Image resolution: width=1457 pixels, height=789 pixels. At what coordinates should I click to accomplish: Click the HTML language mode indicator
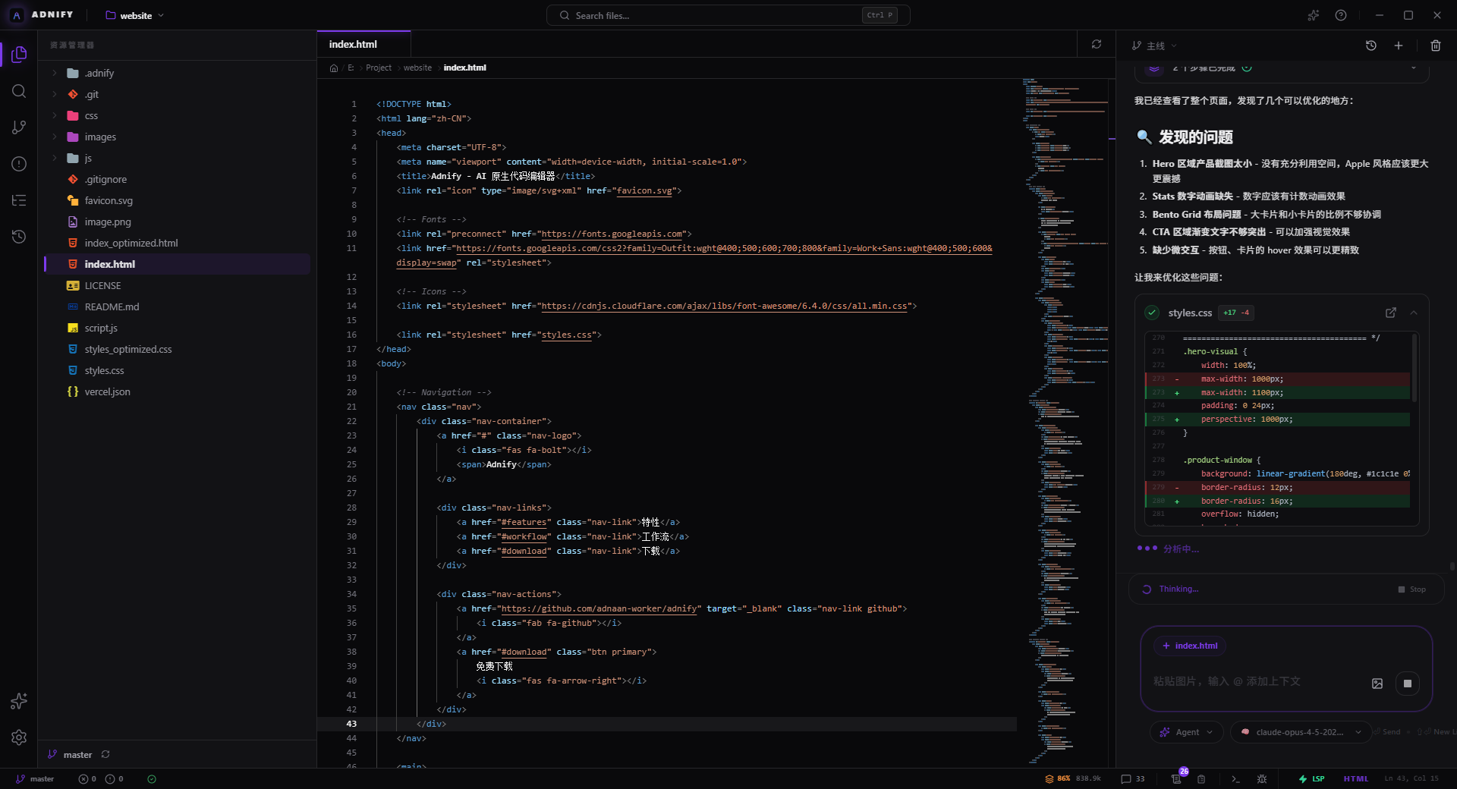click(x=1355, y=779)
